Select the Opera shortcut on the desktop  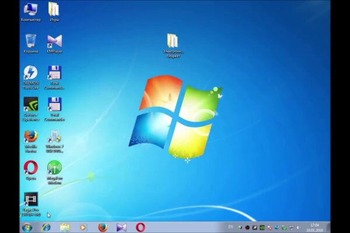30,169
